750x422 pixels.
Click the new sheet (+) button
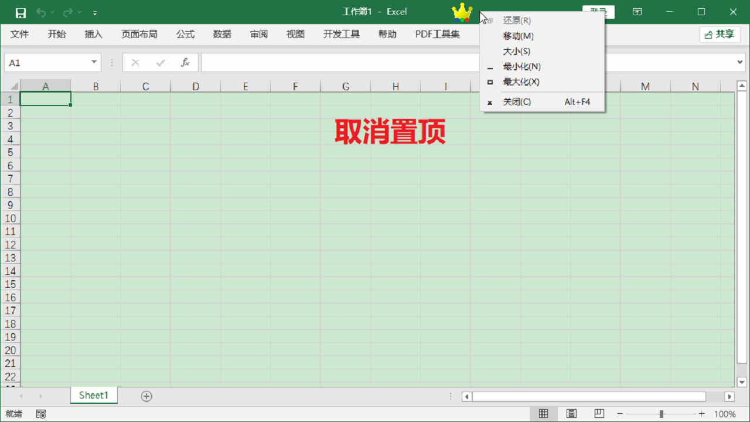(146, 396)
